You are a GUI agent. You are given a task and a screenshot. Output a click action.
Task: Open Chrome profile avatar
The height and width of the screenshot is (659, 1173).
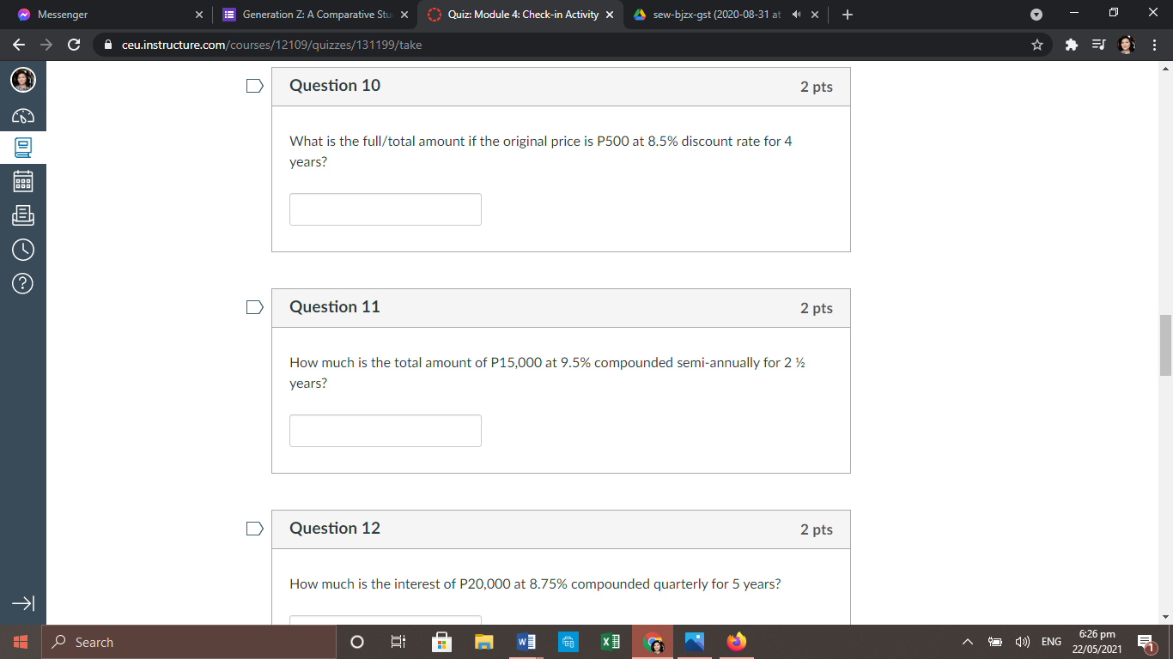tap(1127, 45)
